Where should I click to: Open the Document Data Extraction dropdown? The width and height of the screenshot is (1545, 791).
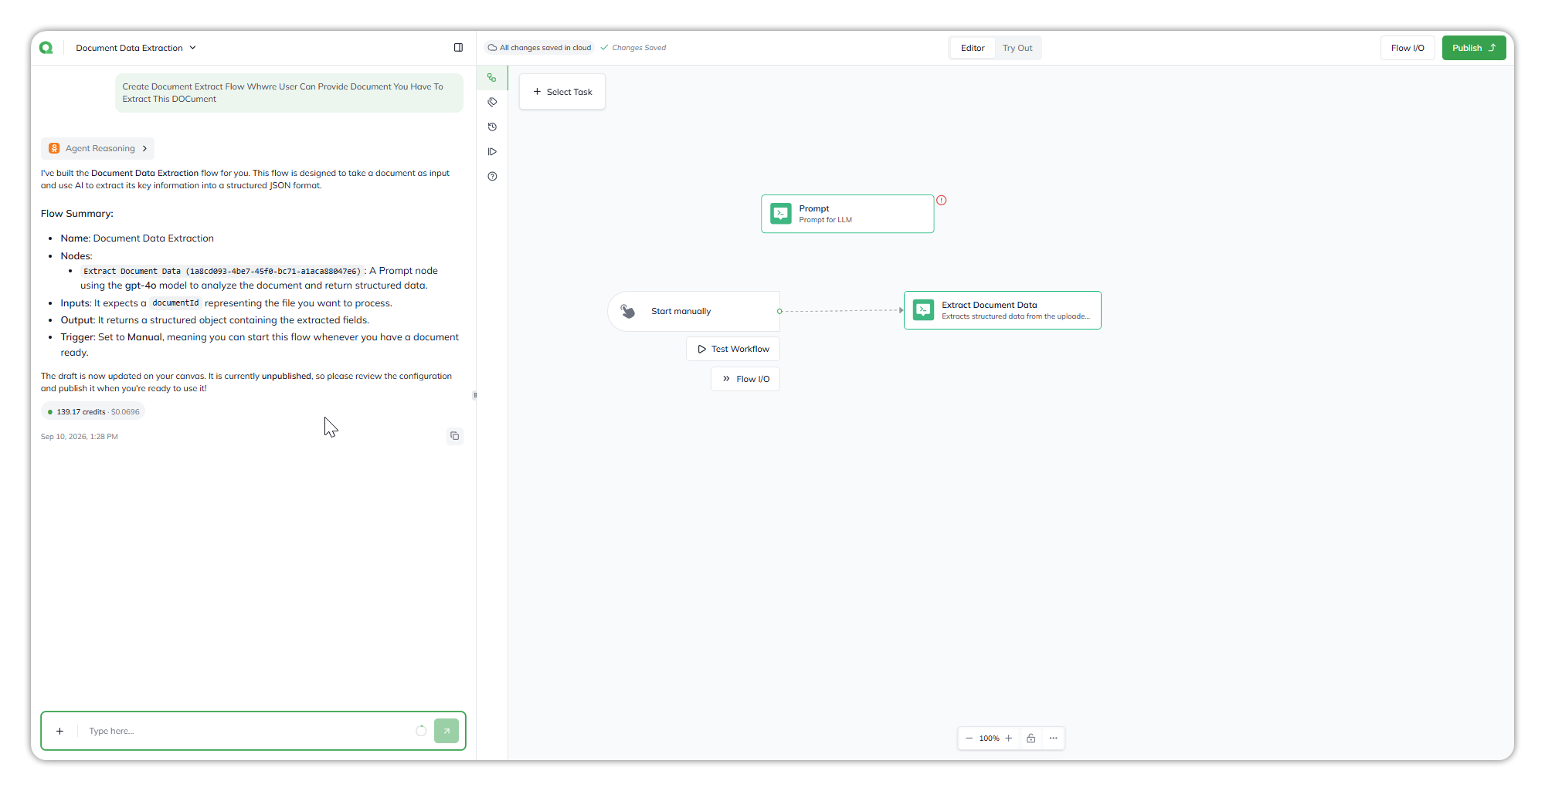[136, 48]
